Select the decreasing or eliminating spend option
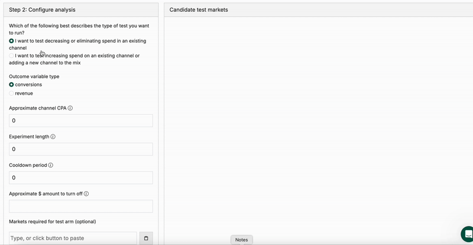The height and width of the screenshot is (245, 473). click(12, 41)
